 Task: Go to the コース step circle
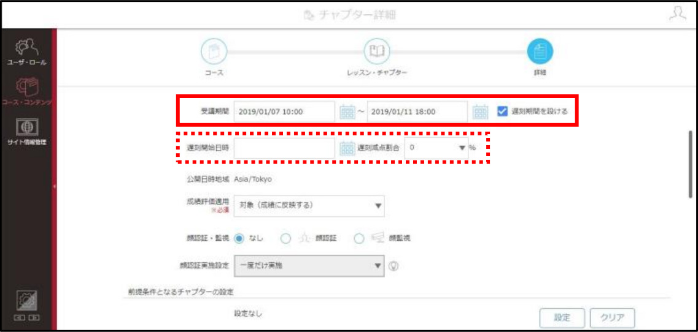tap(214, 51)
